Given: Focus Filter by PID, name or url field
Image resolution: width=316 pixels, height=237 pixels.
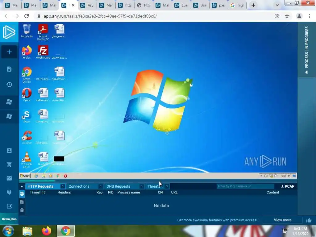Looking at the screenshot, I should [x=245, y=186].
